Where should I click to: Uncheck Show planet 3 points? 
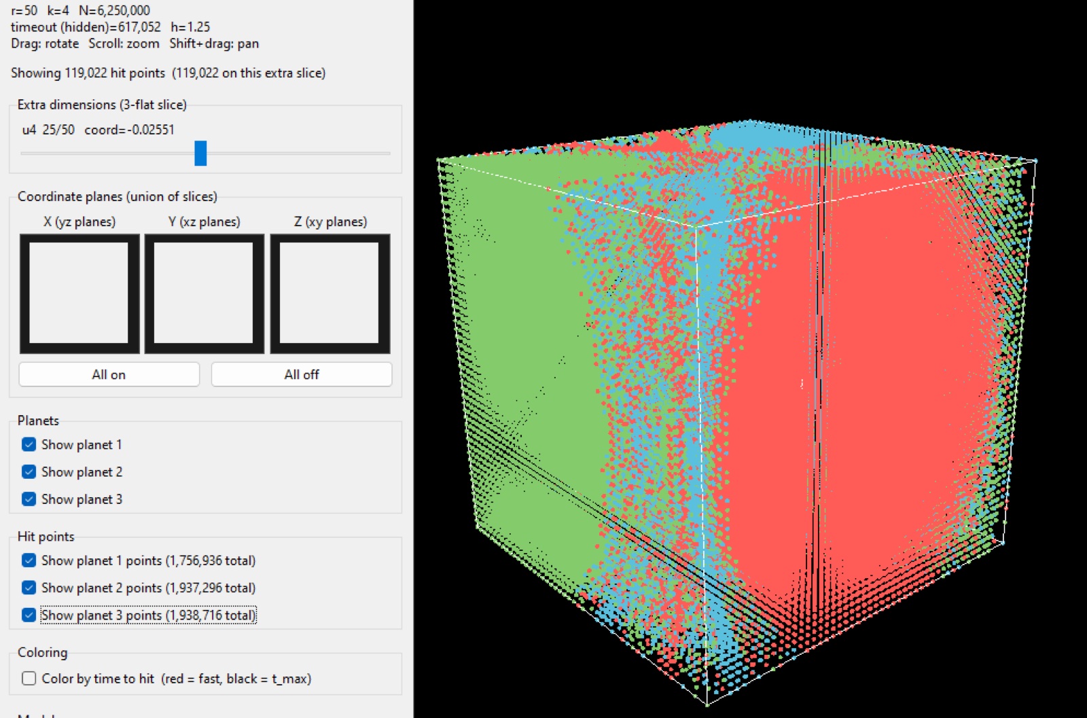29,615
